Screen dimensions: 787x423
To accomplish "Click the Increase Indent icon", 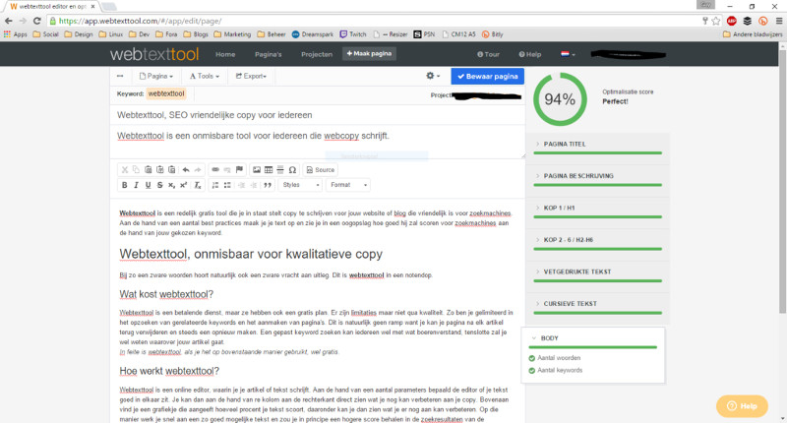I will pos(254,185).
